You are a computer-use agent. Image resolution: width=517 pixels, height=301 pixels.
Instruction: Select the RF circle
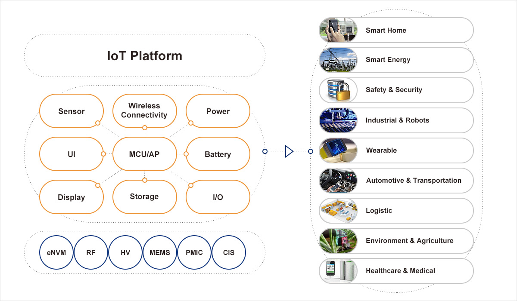point(90,252)
